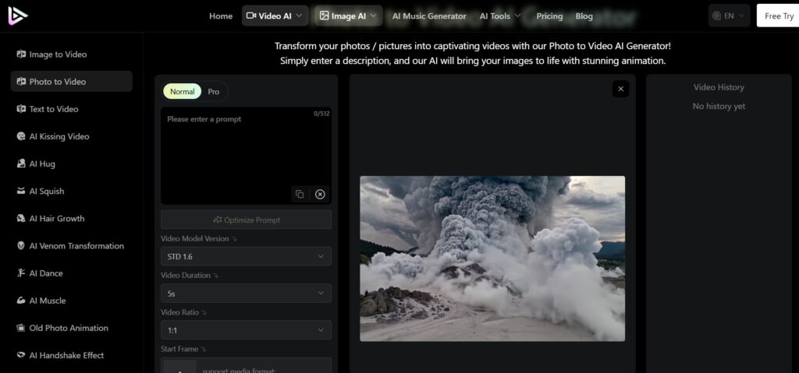
Task: Click the Old Photo Animation icon
Action: point(21,328)
